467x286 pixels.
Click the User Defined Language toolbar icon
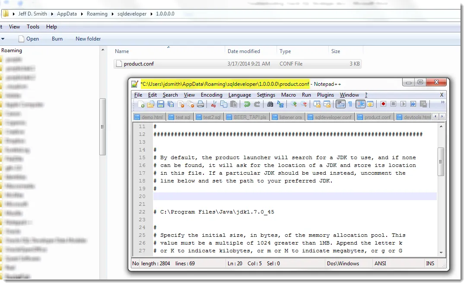pos(370,104)
